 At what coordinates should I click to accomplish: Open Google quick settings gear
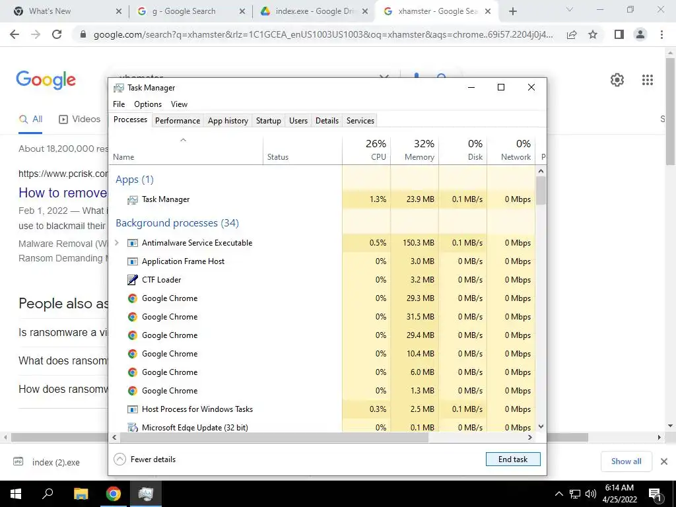point(617,80)
